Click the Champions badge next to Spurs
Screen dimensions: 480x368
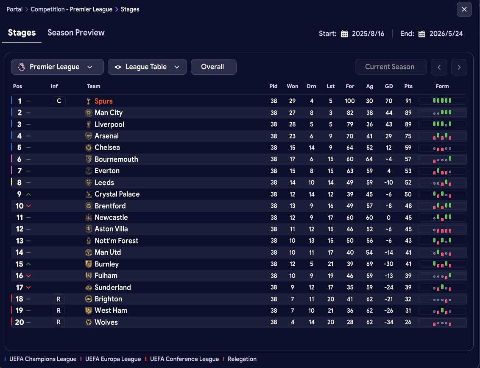click(x=59, y=101)
